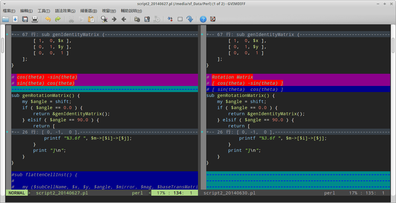
Task: Click the Save All floppy disk icon
Action: (x=25, y=19)
